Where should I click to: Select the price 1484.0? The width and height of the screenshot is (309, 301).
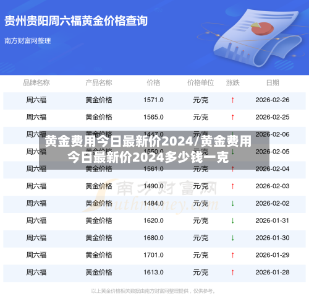click(x=153, y=204)
